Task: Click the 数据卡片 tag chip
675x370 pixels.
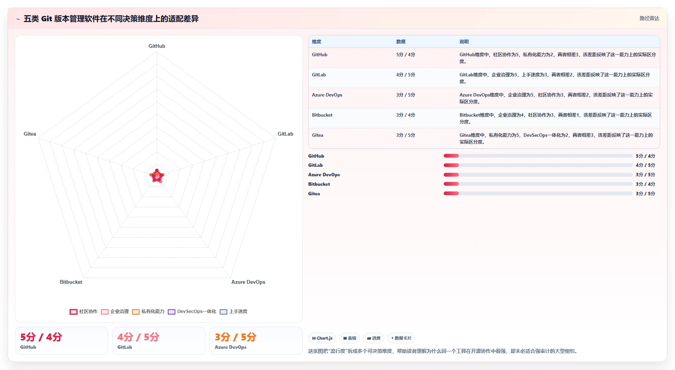Action: click(401, 338)
